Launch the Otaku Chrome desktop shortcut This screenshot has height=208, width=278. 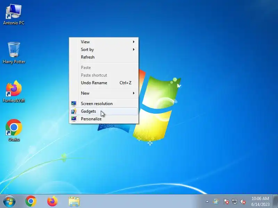14,130
